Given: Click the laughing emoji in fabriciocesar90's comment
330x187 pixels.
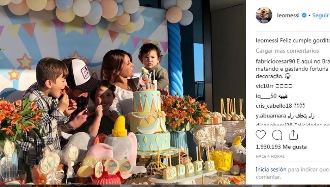Looking at the screenshot, I should coord(288,76).
